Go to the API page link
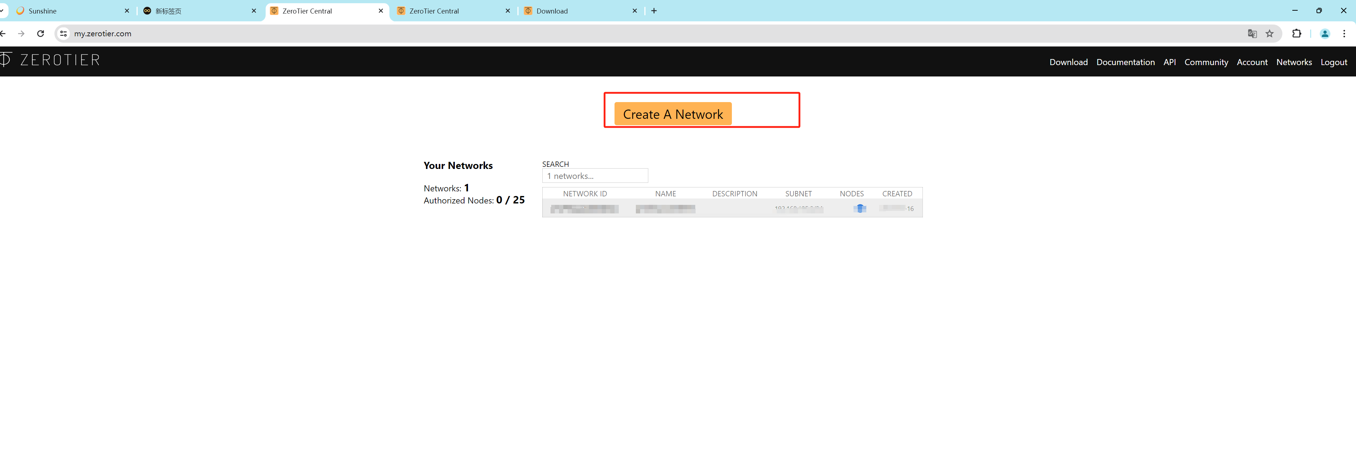1356x472 pixels. point(1169,62)
